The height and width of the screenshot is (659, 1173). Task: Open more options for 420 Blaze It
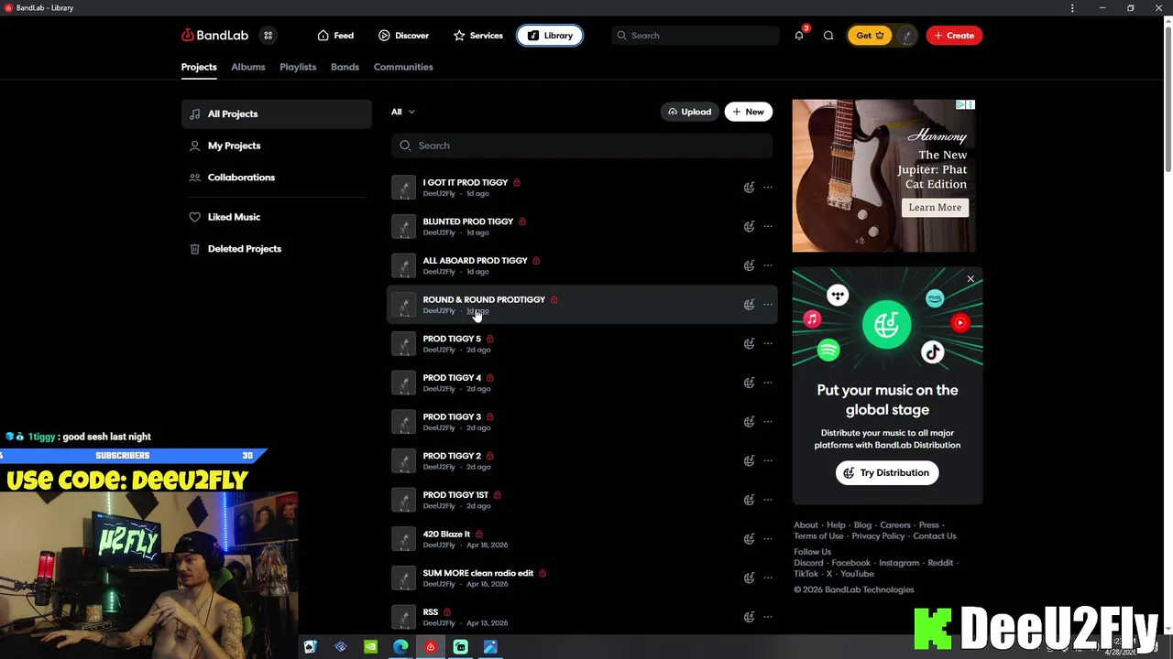(768, 539)
